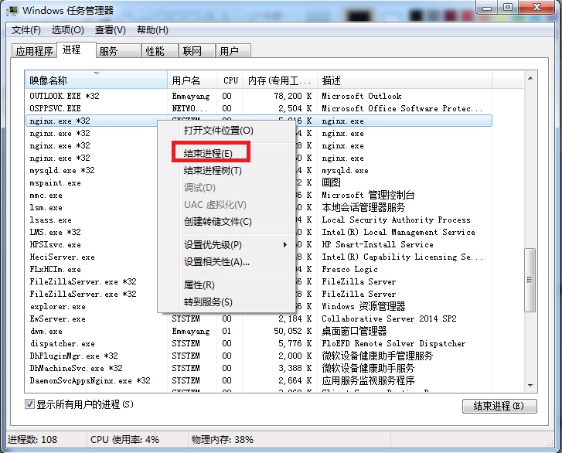Open the 文件(F) menu

point(26,30)
